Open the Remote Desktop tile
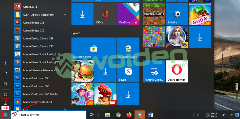This screenshot has height=119, width=240. 154,71
